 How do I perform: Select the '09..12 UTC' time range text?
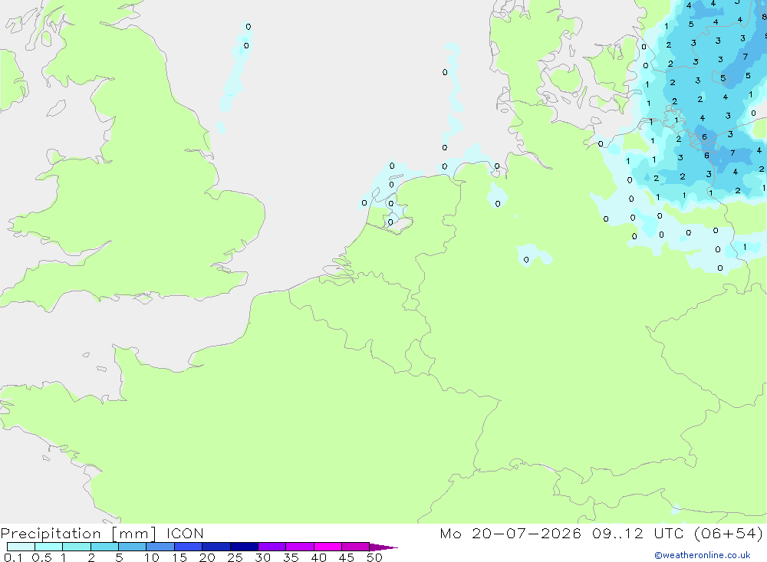637,533
